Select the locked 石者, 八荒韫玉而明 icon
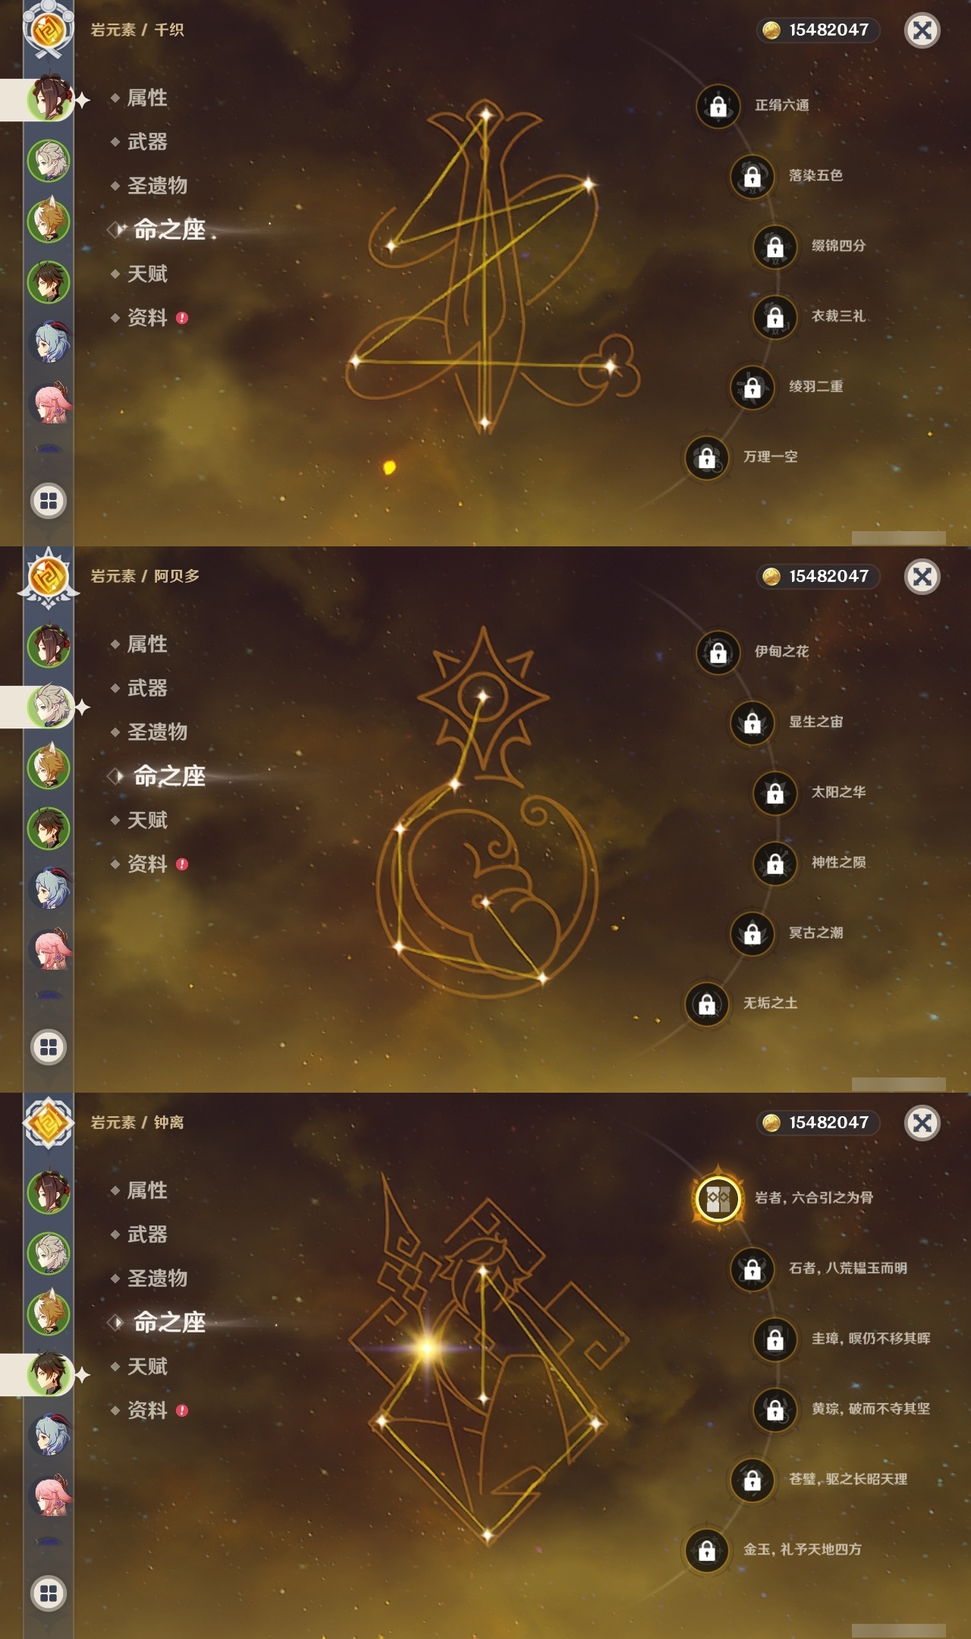The width and height of the screenshot is (971, 1639). [x=752, y=1269]
